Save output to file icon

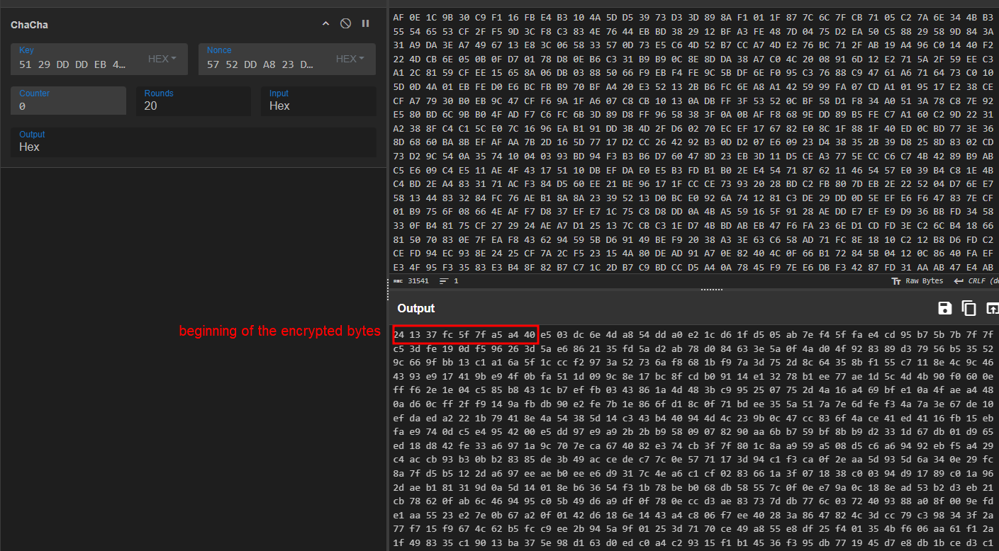point(944,308)
